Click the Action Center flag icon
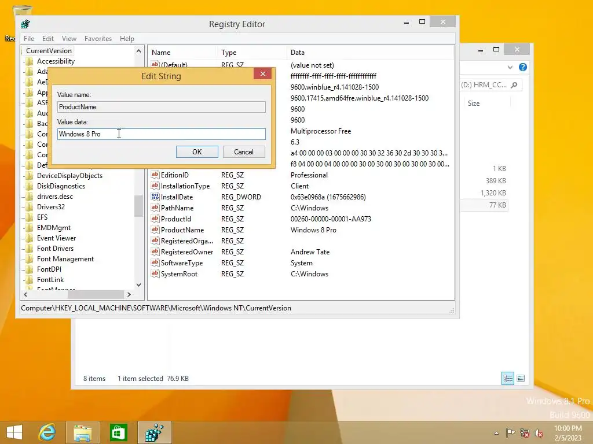This screenshot has height=444, width=593. pyautogui.click(x=510, y=432)
